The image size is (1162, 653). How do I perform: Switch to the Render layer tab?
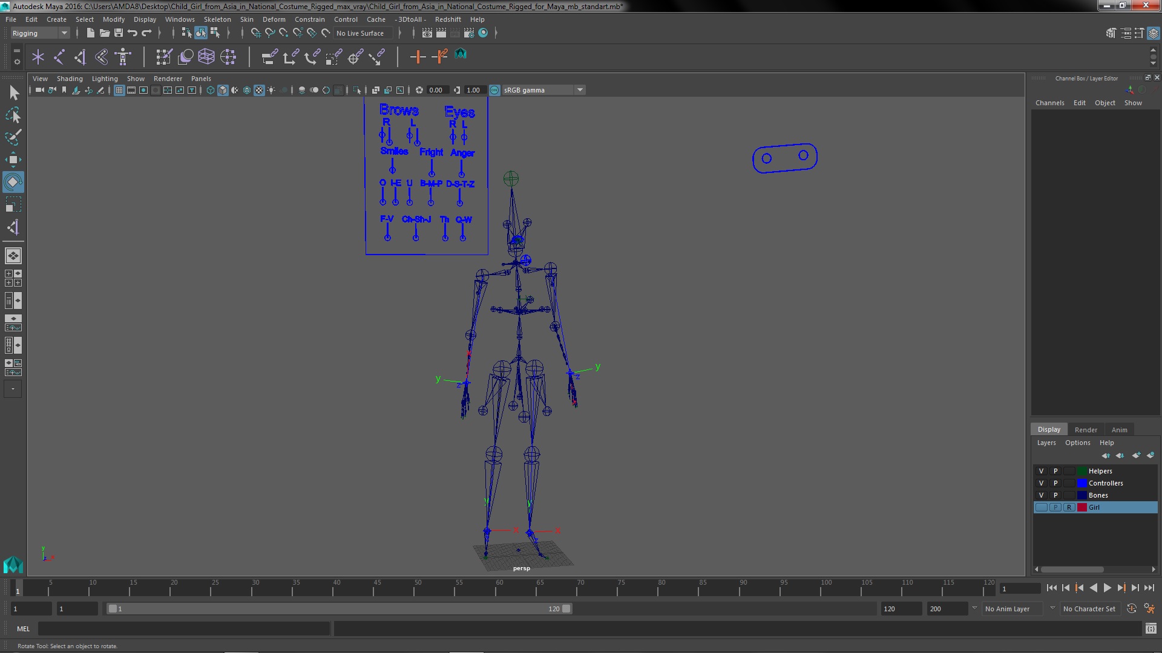1086,430
